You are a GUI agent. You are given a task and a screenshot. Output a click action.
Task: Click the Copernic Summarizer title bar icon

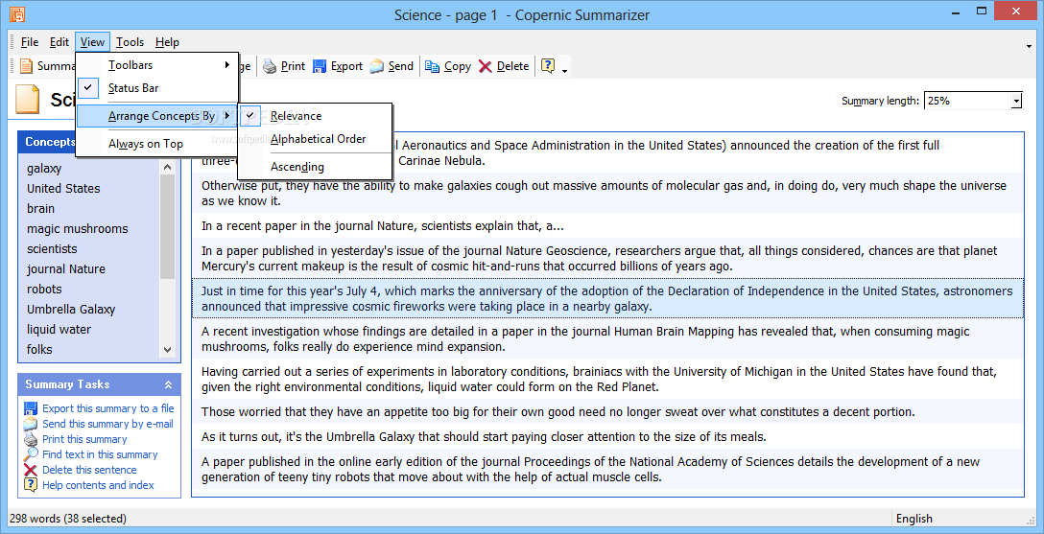[x=17, y=14]
